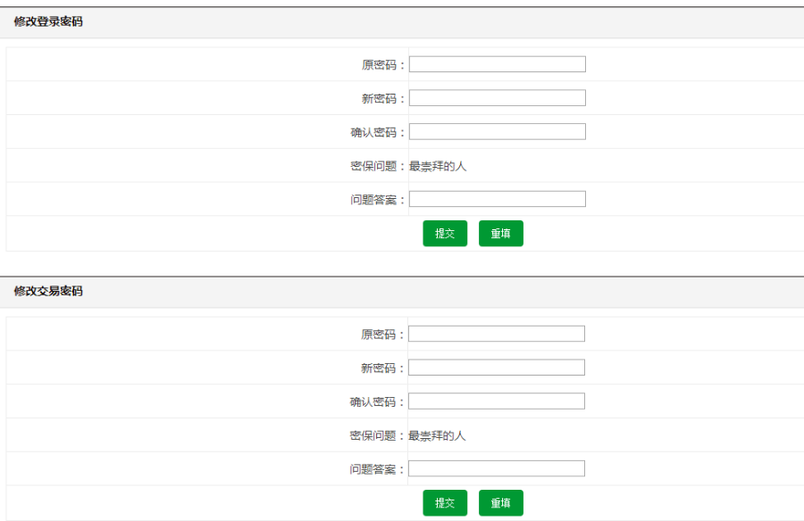Click 重填 button in the login password section
The image size is (804, 521).
point(501,233)
